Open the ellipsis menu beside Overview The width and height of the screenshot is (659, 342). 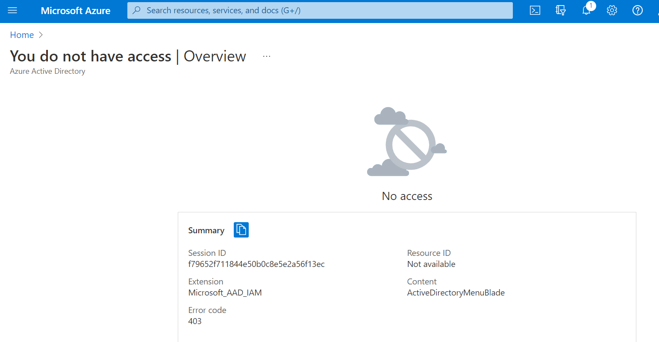pyautogui.click(x=267, y=56)
